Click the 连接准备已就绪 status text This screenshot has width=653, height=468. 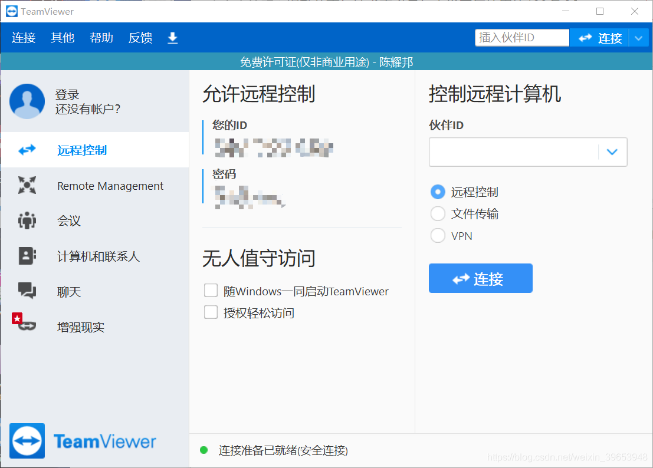(283, 450)
